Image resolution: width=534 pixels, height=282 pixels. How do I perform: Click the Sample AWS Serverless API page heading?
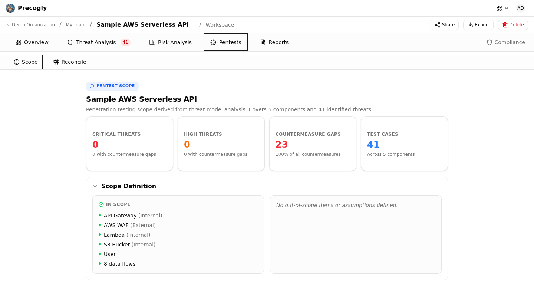click(x=141, y=99)
